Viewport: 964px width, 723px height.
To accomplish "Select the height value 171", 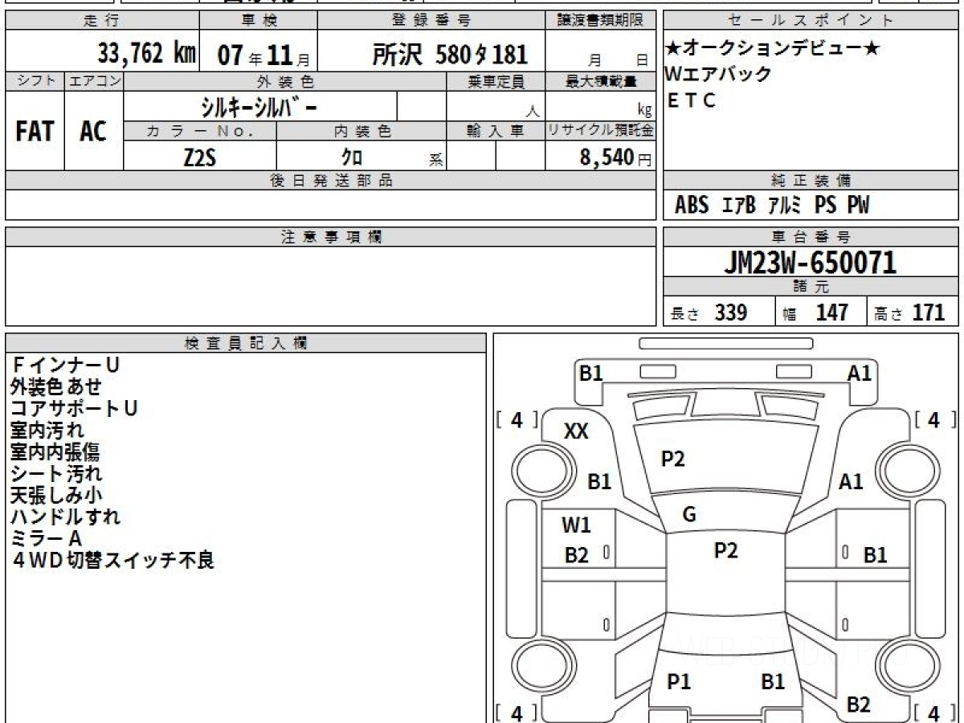I will pos(929,312).
